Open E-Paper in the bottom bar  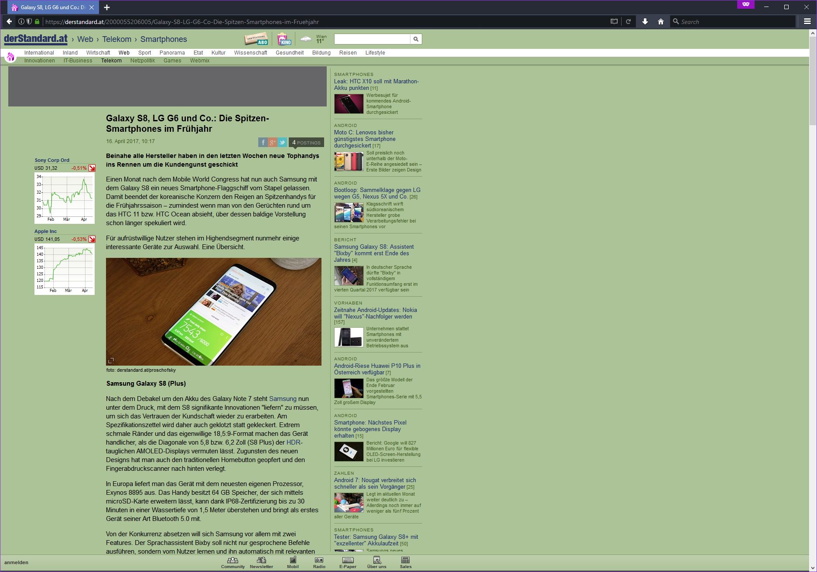tap(348, 563)
